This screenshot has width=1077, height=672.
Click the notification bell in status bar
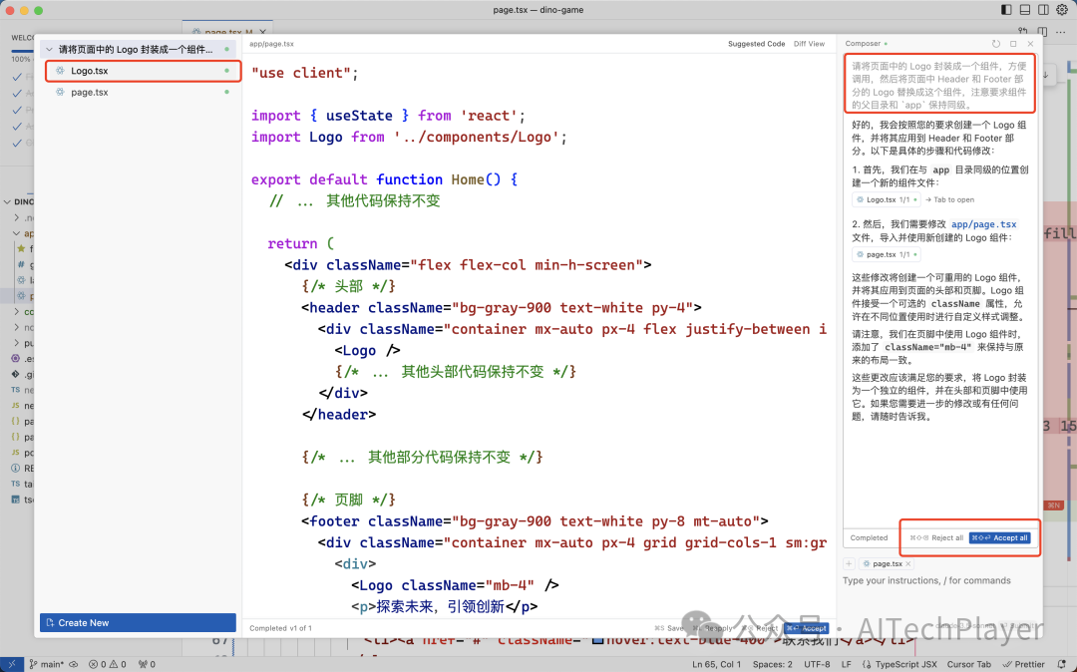click(1061, 664)
